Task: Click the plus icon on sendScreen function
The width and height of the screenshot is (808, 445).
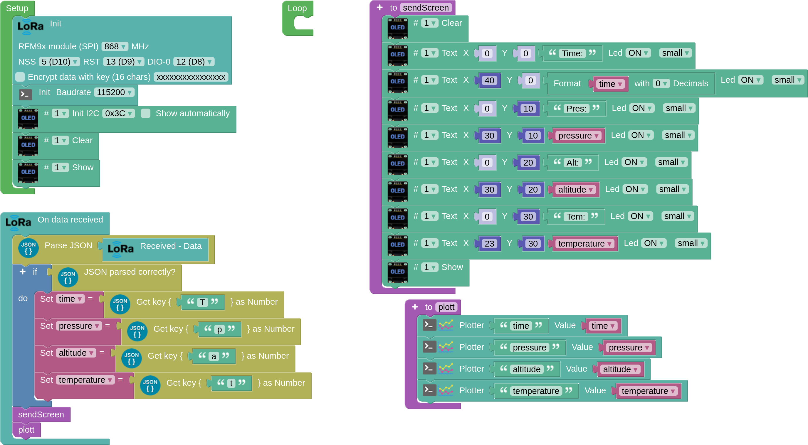Action: coord(379,7)
